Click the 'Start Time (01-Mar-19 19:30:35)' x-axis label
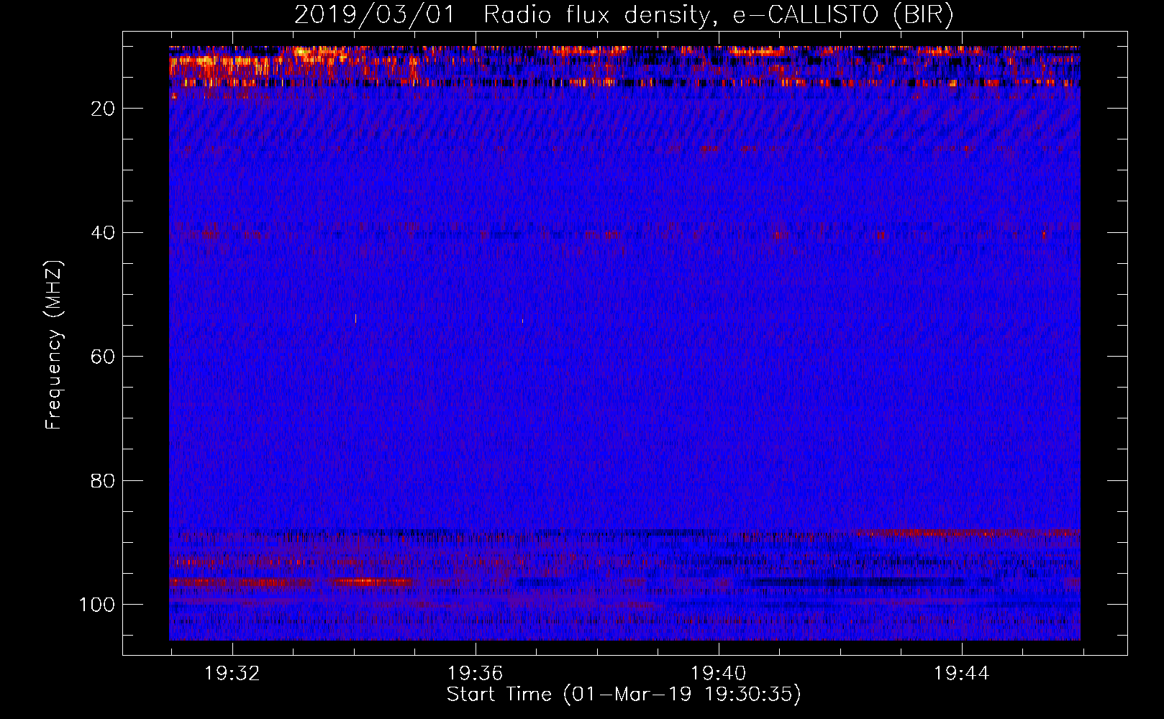The height and width of the screenshot is (719, 1164). tap(624, 695)
